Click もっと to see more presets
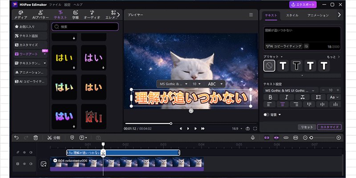 pos(333,57)
